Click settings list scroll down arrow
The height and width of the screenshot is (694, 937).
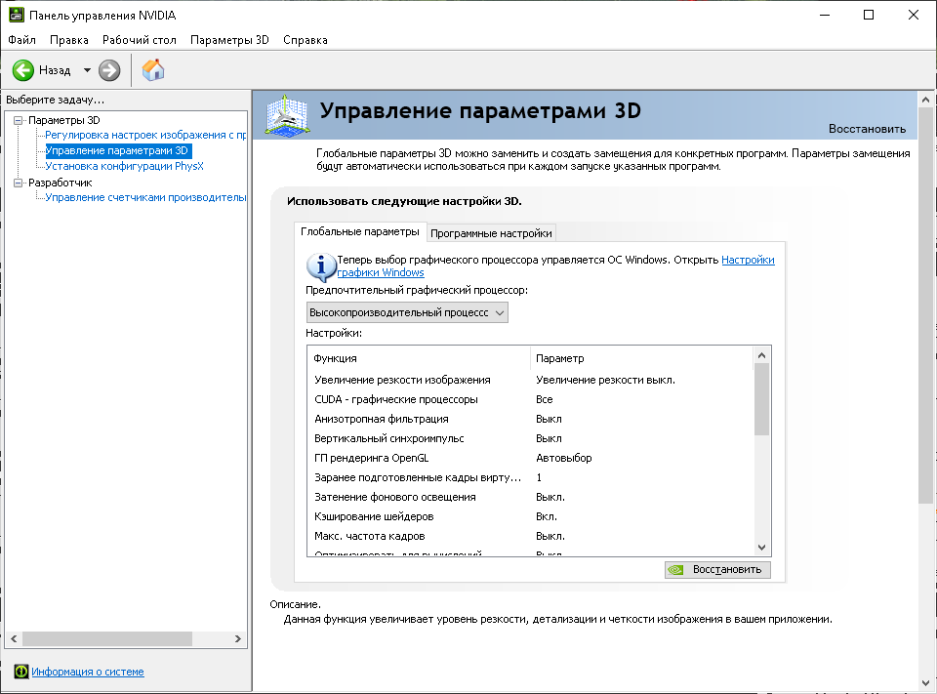tap(761, 547)
